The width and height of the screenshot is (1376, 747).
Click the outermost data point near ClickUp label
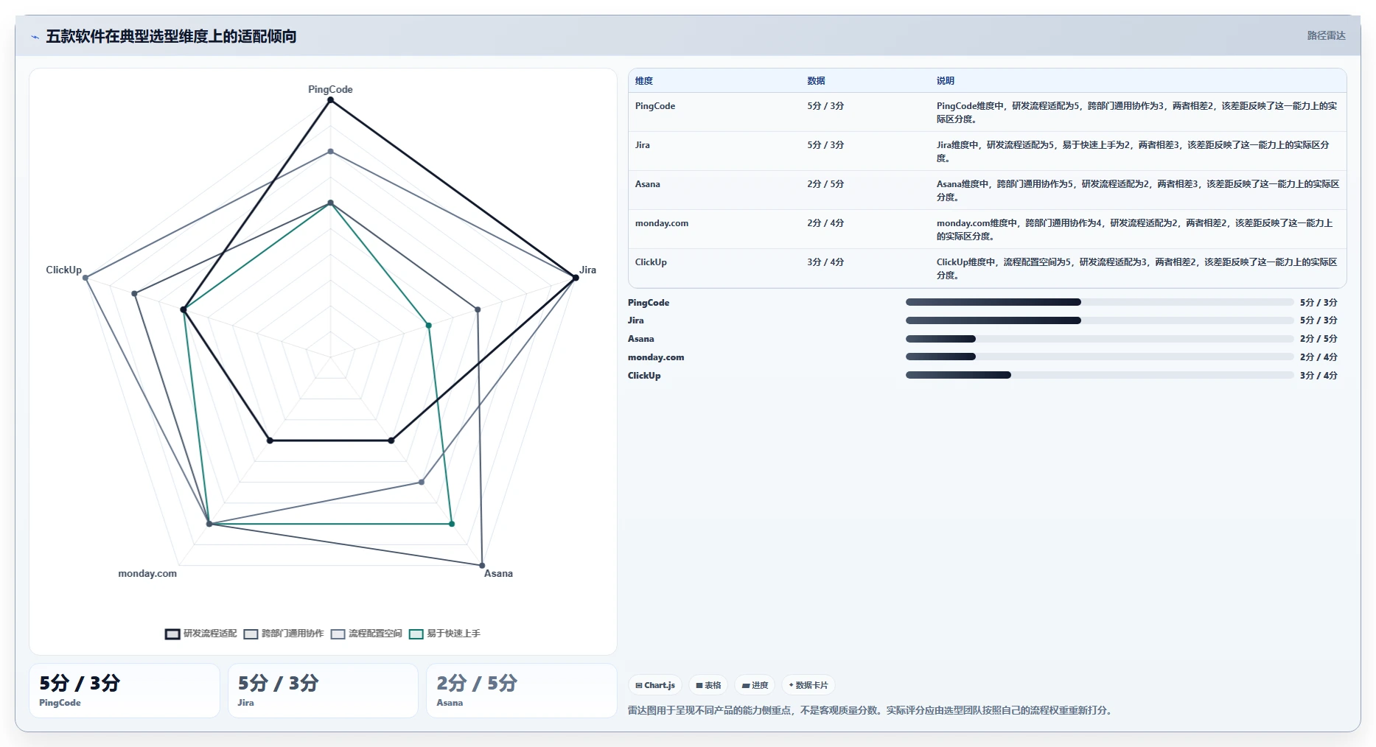(x=85, y=278)
